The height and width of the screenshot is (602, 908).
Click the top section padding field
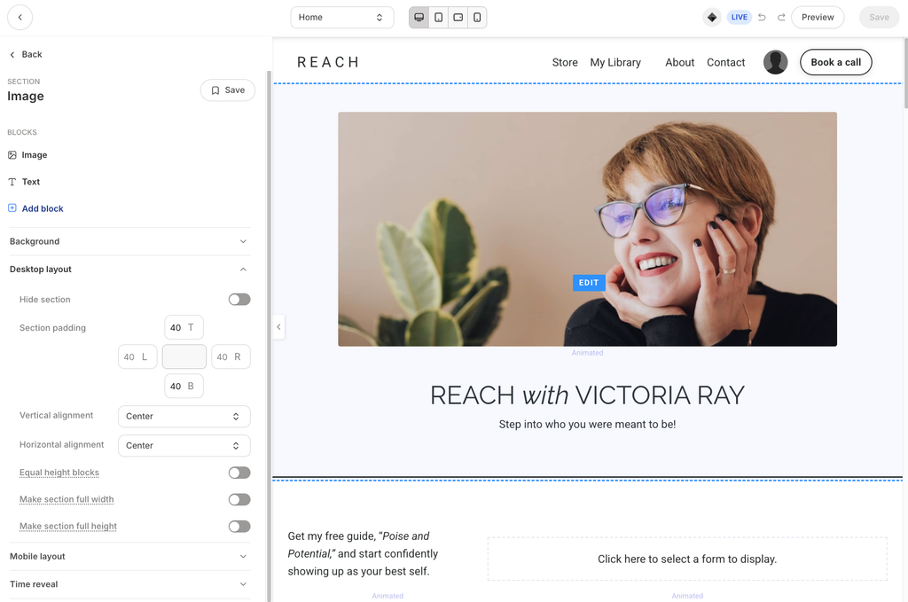click(x=184, y=328)
